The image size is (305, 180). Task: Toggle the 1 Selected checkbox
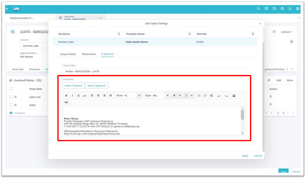[x=11, y=113]
